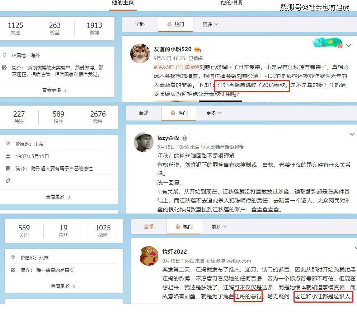Open the cat avatar of 友谊的小船520

pos(140,54)
